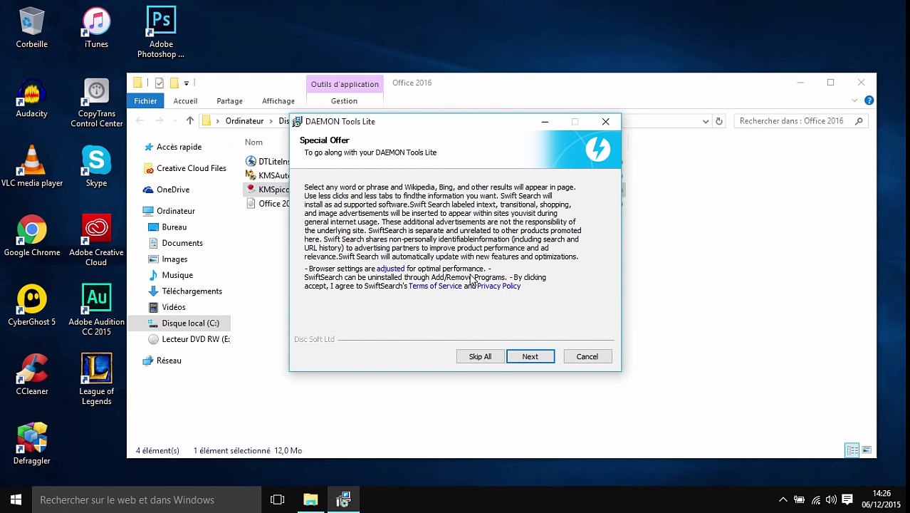Viewport: 910px width, 513px height.
Task: Select Lecteur DVD RW drive in navigation pane
Action: point(195,339)
